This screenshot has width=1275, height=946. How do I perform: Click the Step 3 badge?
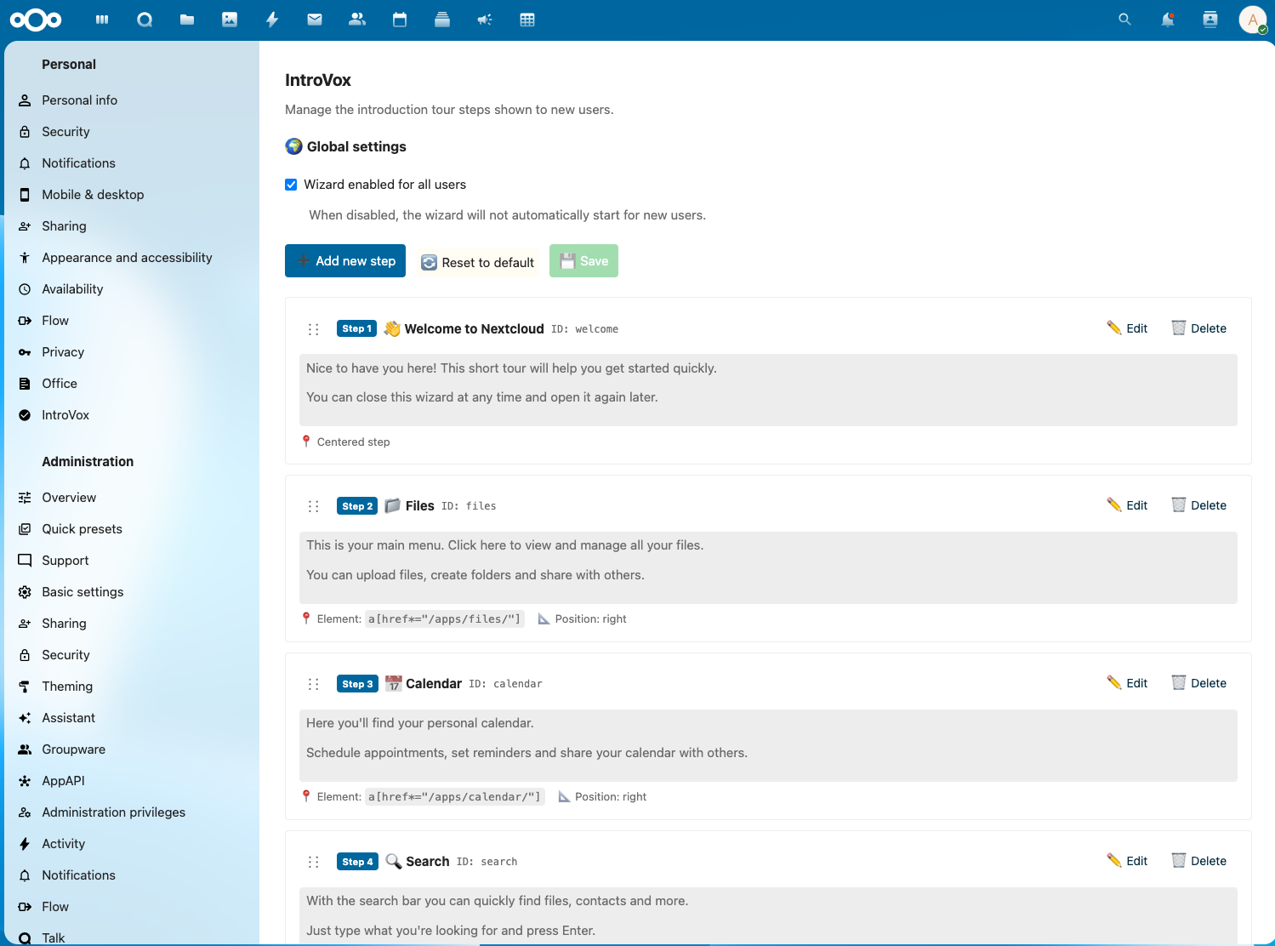tap(357, 684)
